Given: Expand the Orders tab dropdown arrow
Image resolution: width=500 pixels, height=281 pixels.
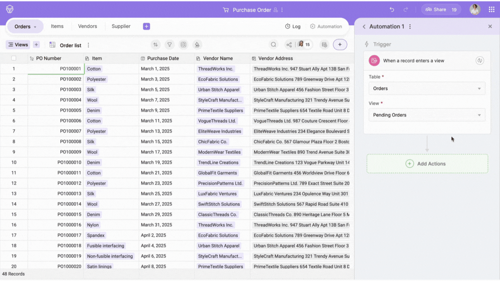Looking at the screenshot, I should click(35, 27).
